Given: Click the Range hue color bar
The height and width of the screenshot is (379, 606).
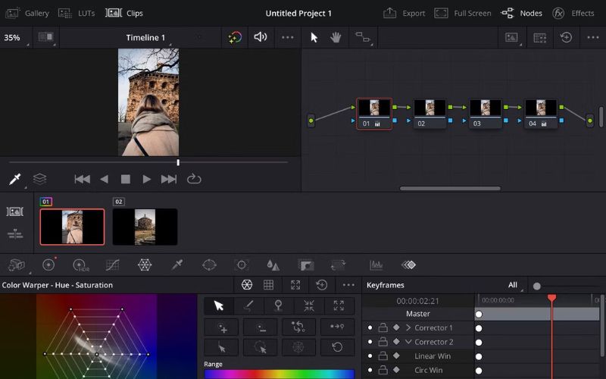Looking at the screenshot, I should click(279, 374).
